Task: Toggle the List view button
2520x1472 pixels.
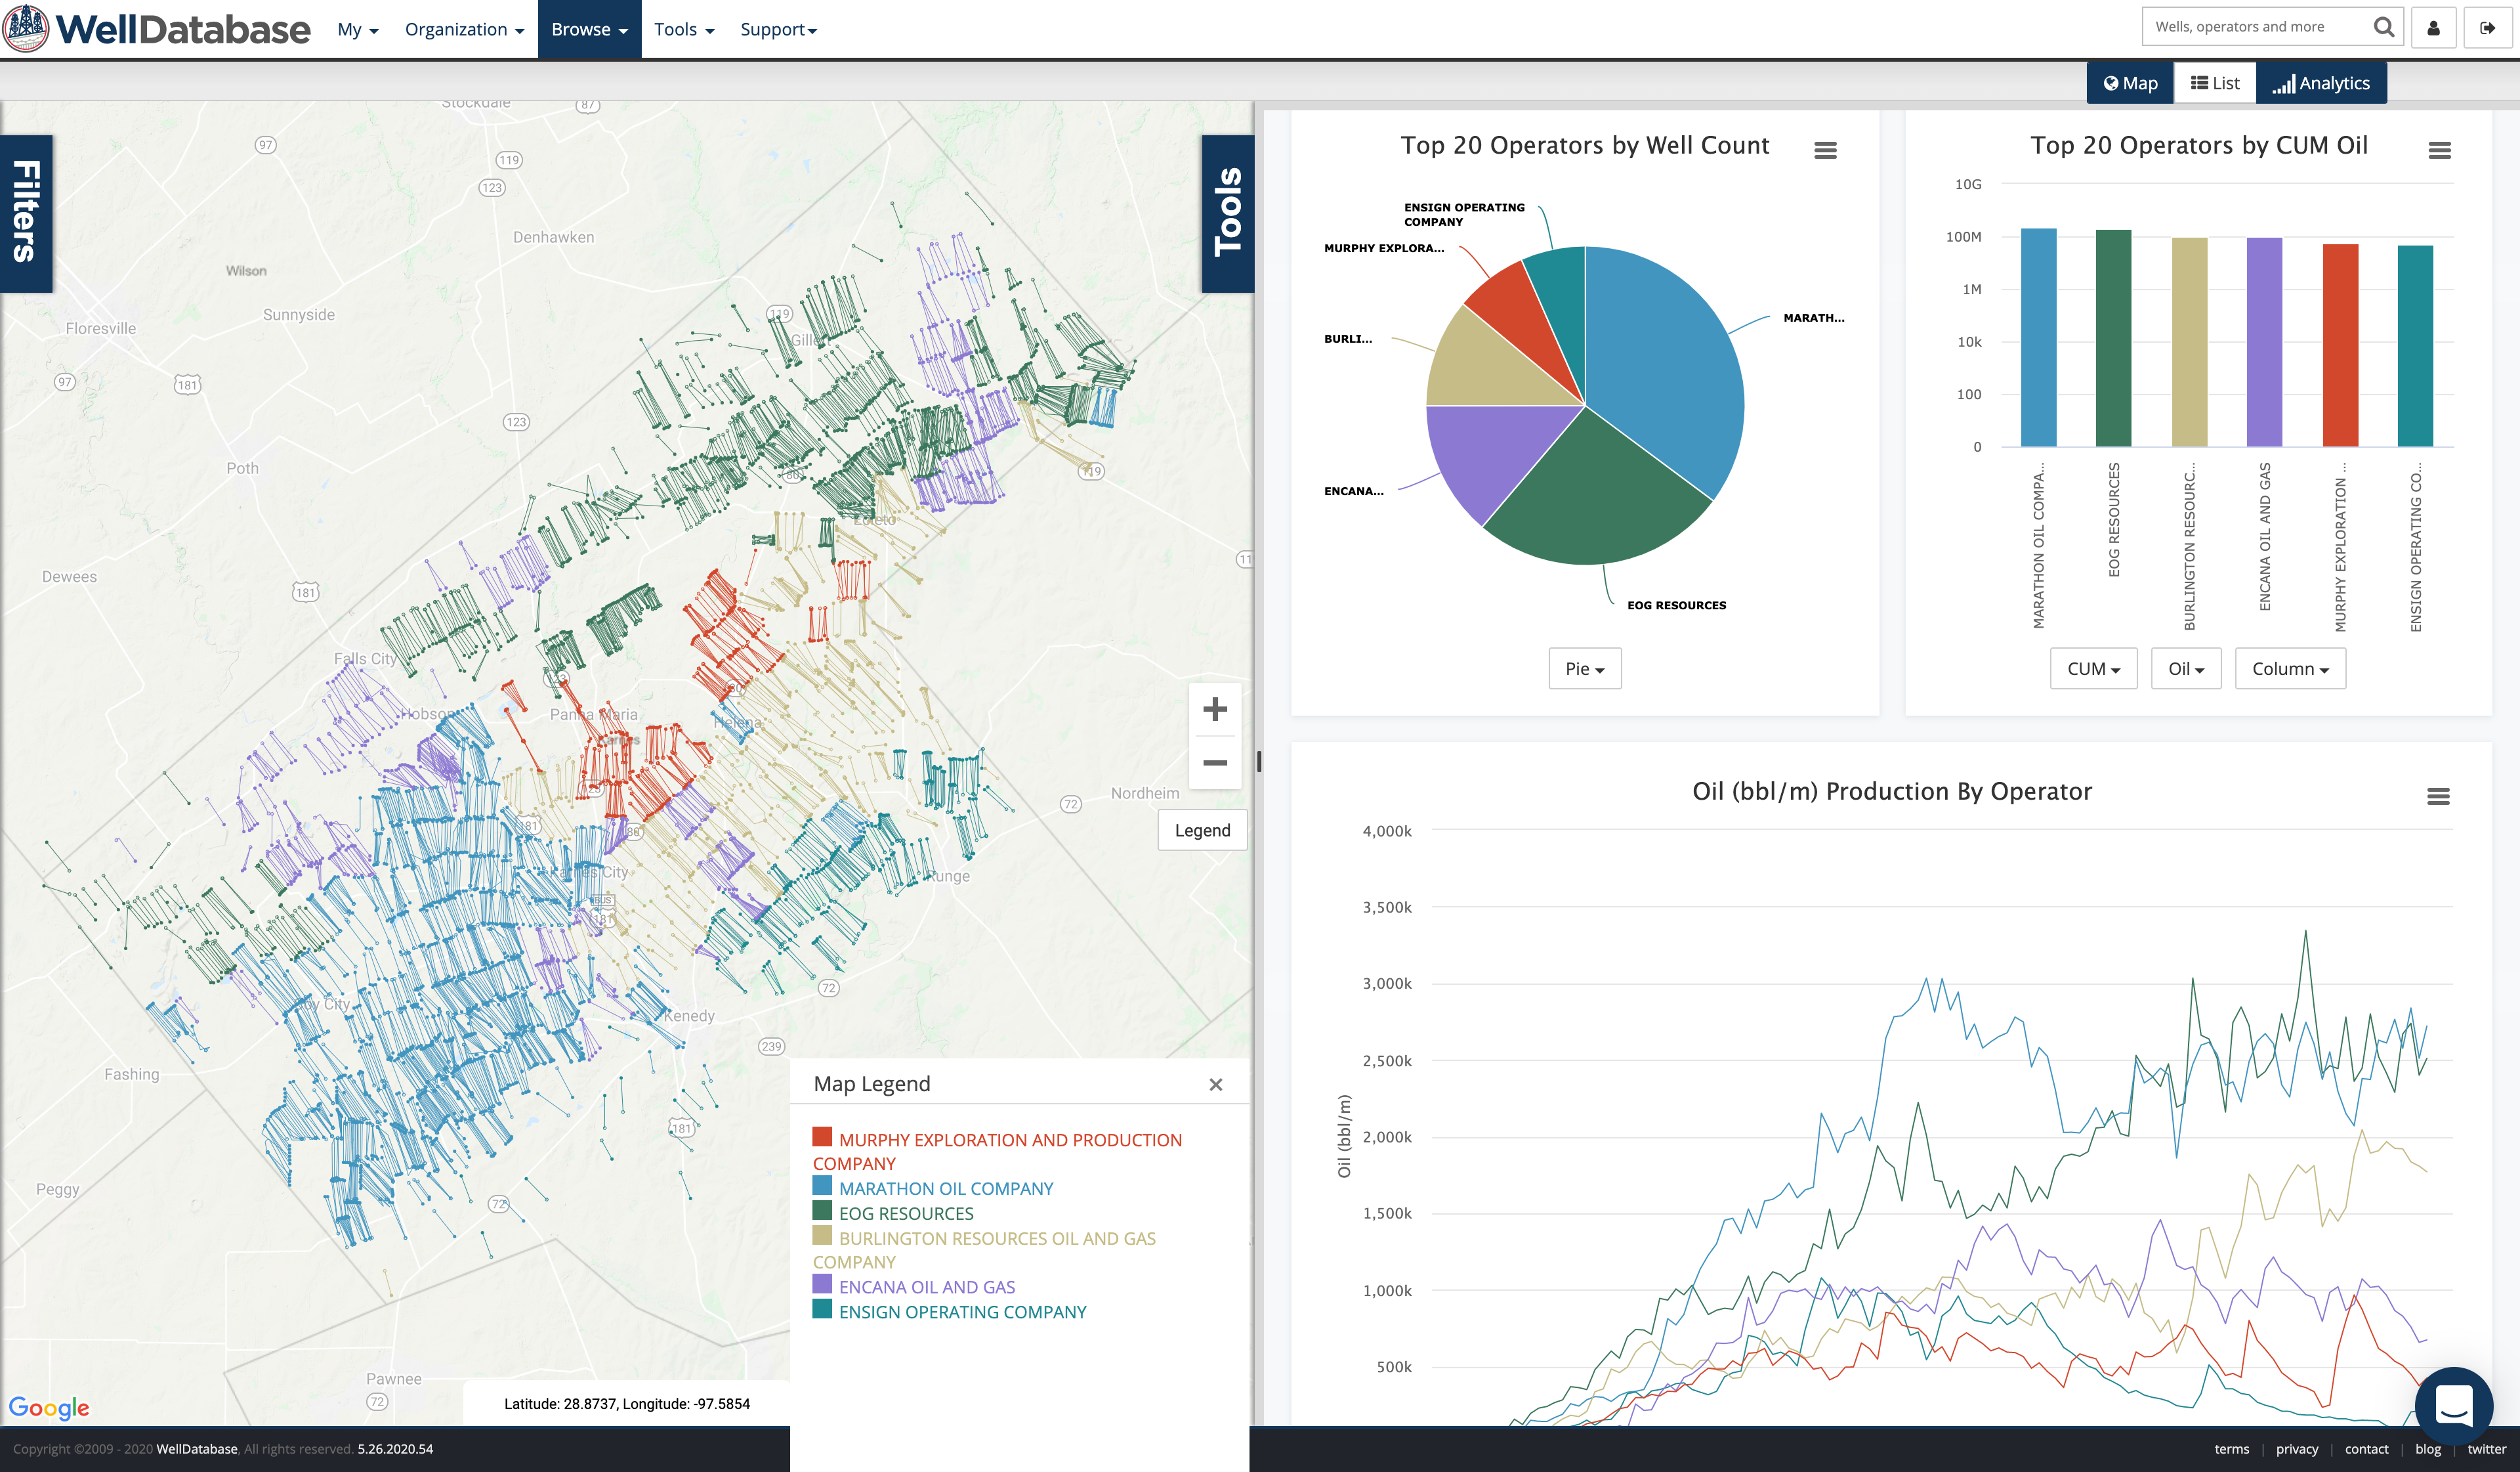Action: click(x=2215, y=83)
